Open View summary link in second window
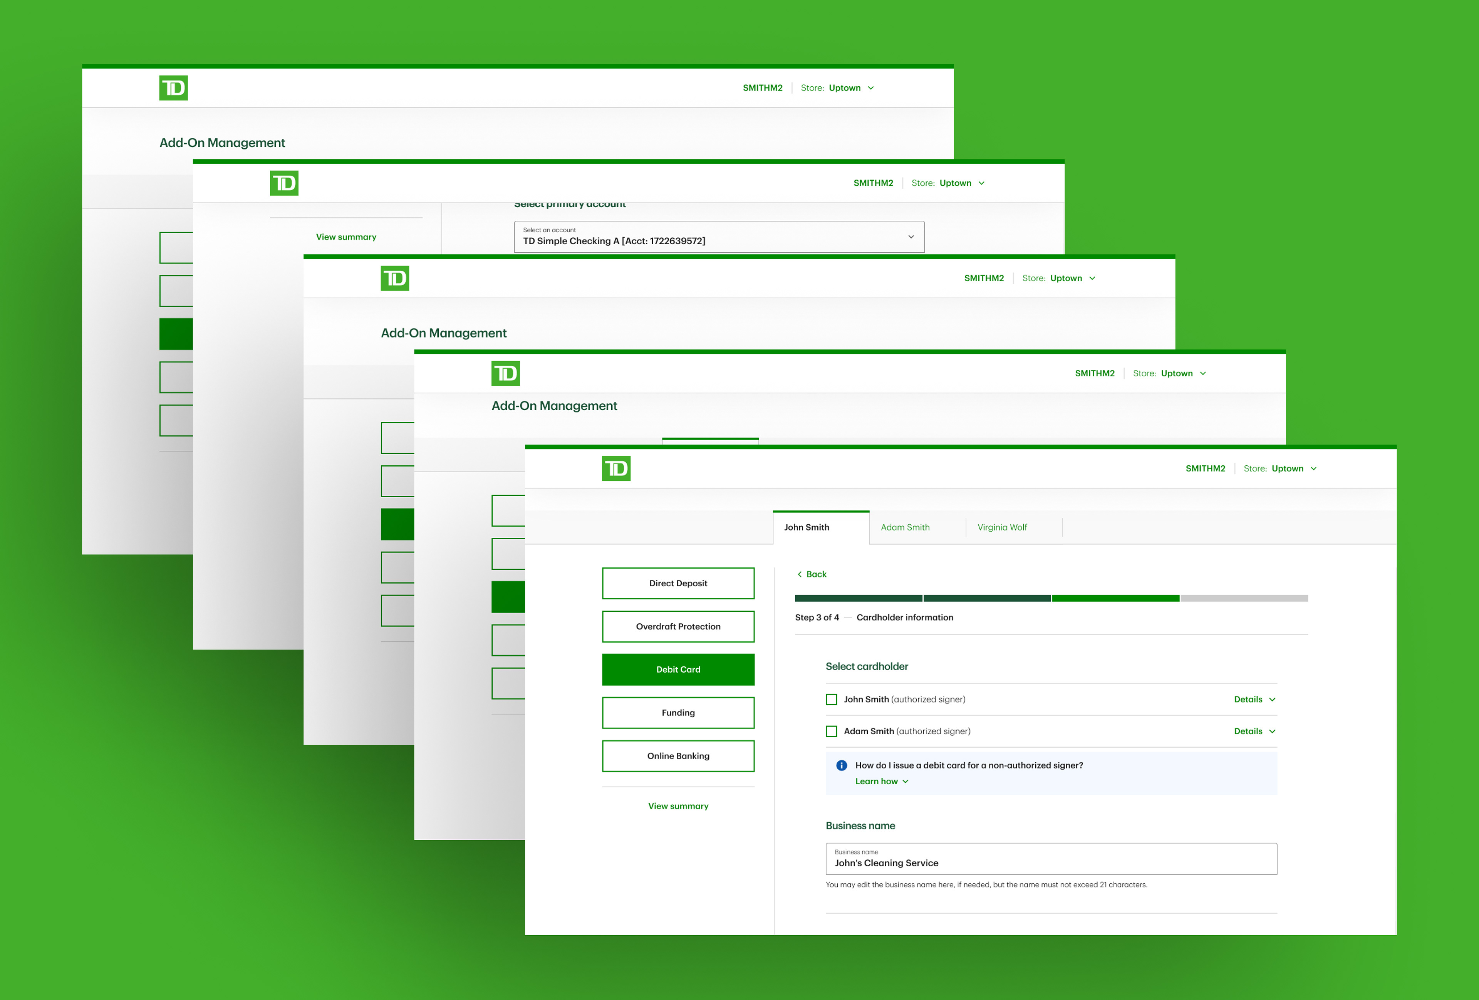This screenshot has height=1000, width=1479. [x=346, y=237]
